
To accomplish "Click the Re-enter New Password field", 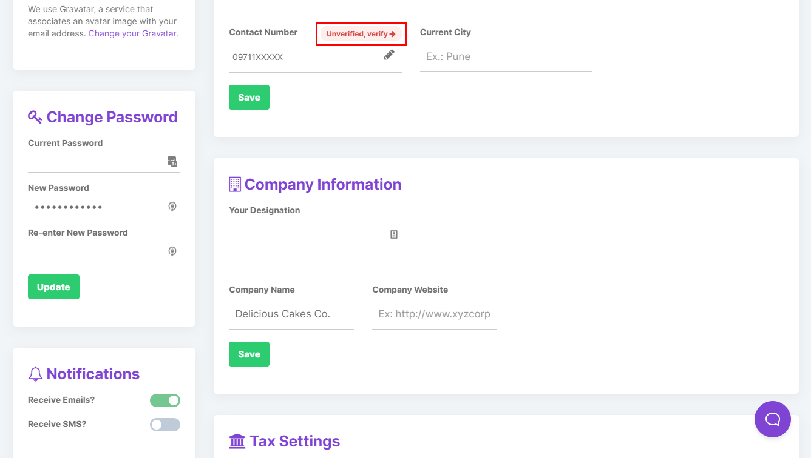I will [104, 251].
